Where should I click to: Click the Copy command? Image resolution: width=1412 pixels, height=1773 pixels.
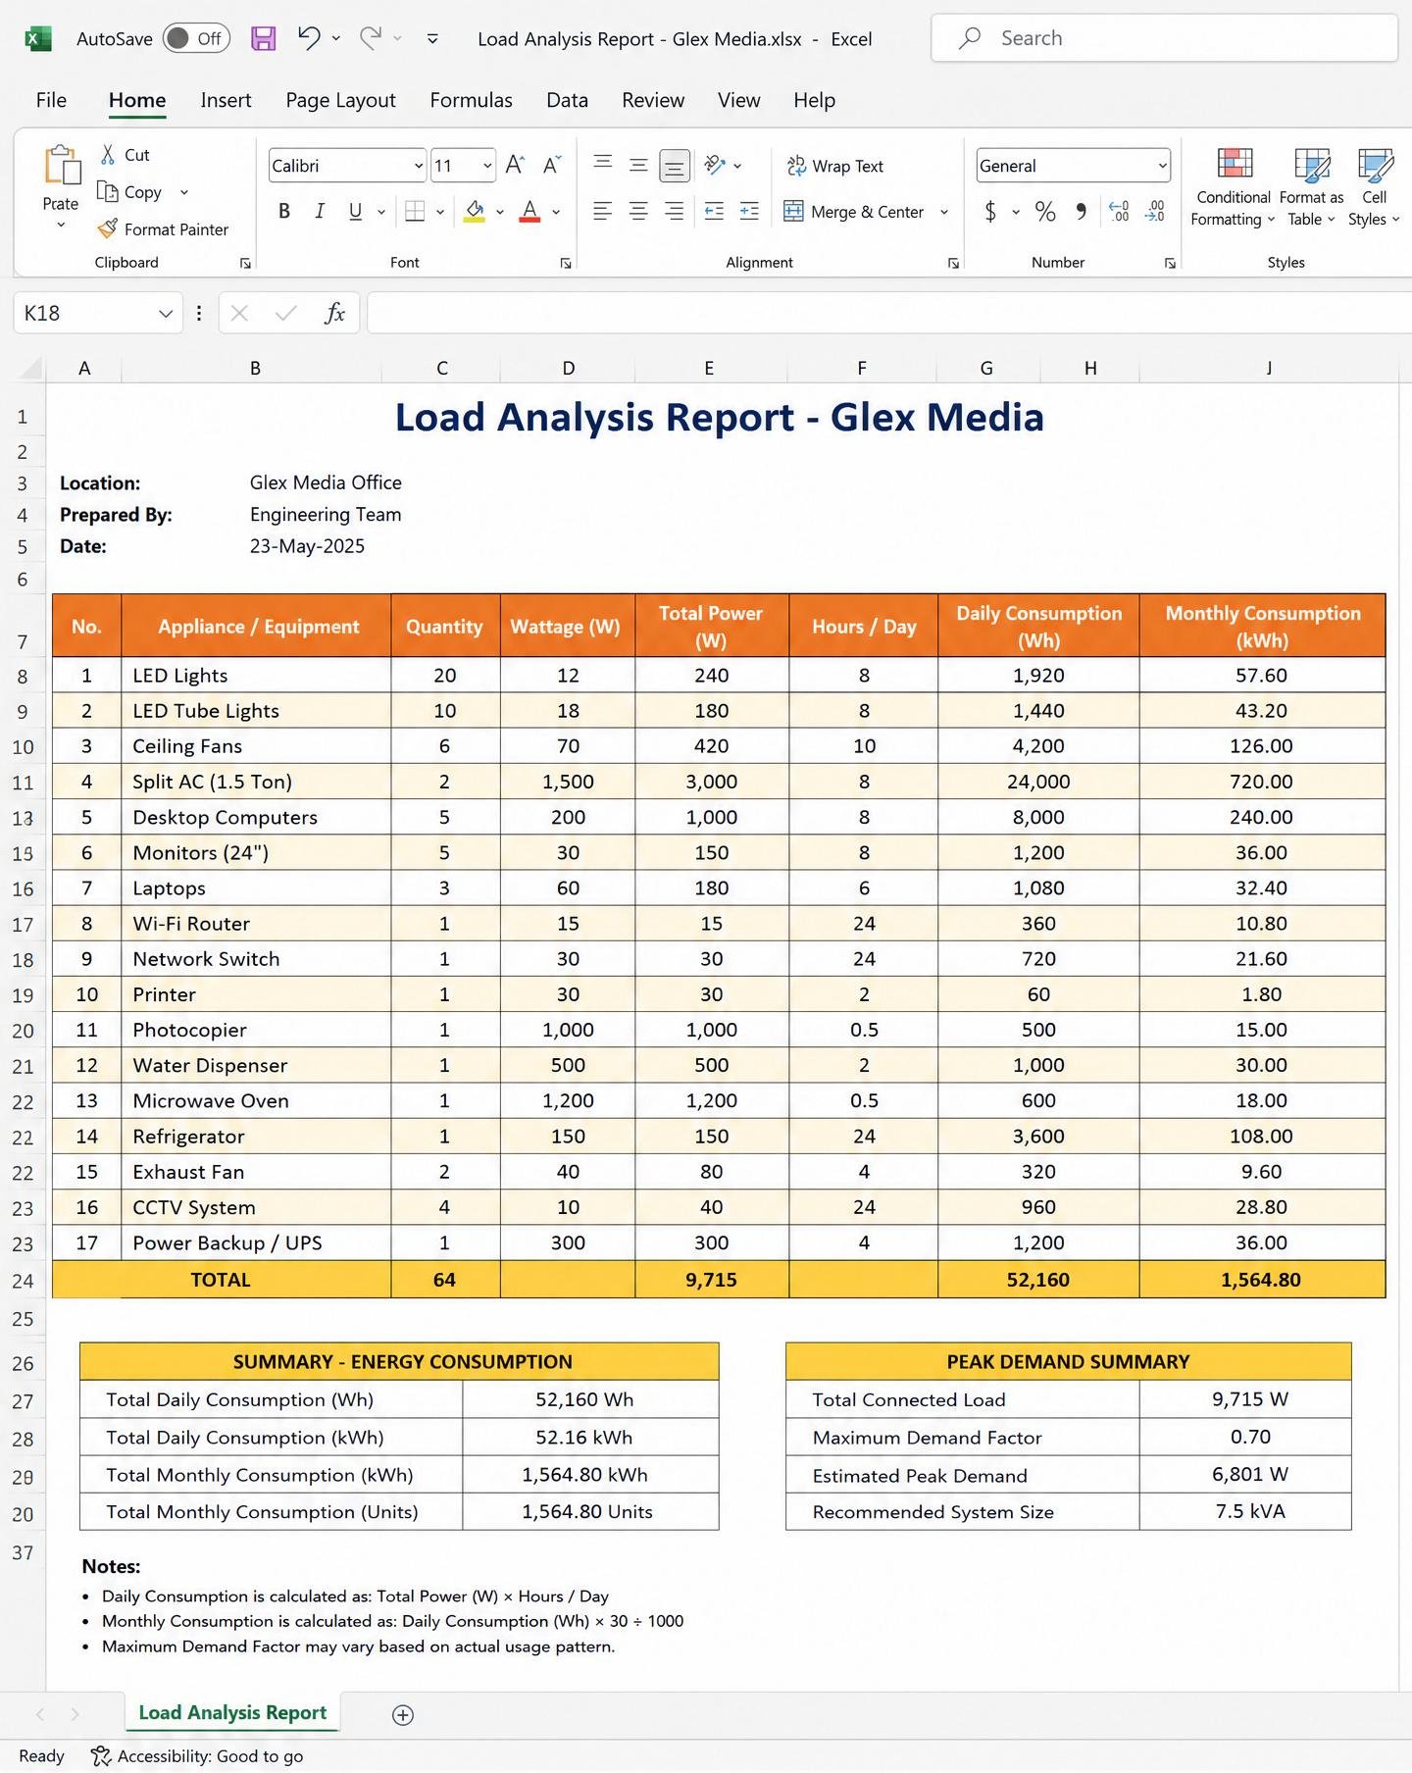pos(129,192)
